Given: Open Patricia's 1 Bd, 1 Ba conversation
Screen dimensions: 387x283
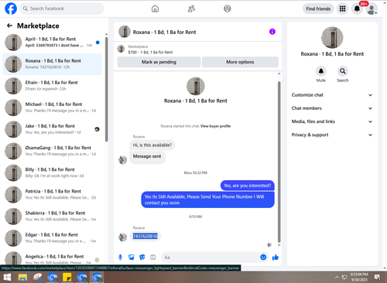Looking at the screenshot, I should coord(52,194).
